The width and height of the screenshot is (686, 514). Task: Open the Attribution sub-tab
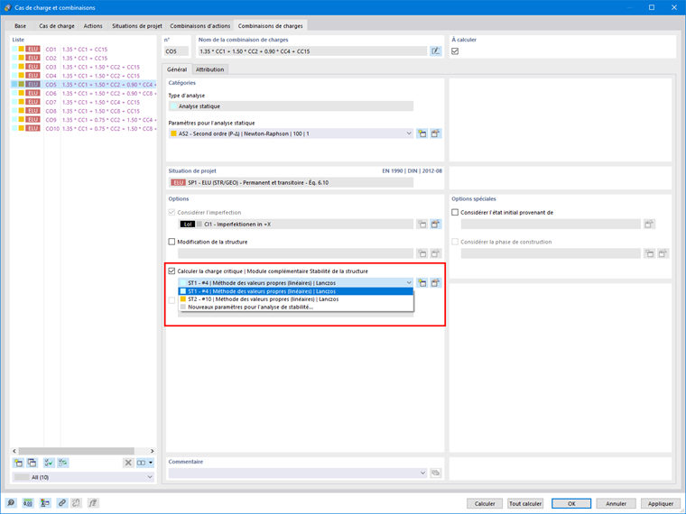pos(209,69)
